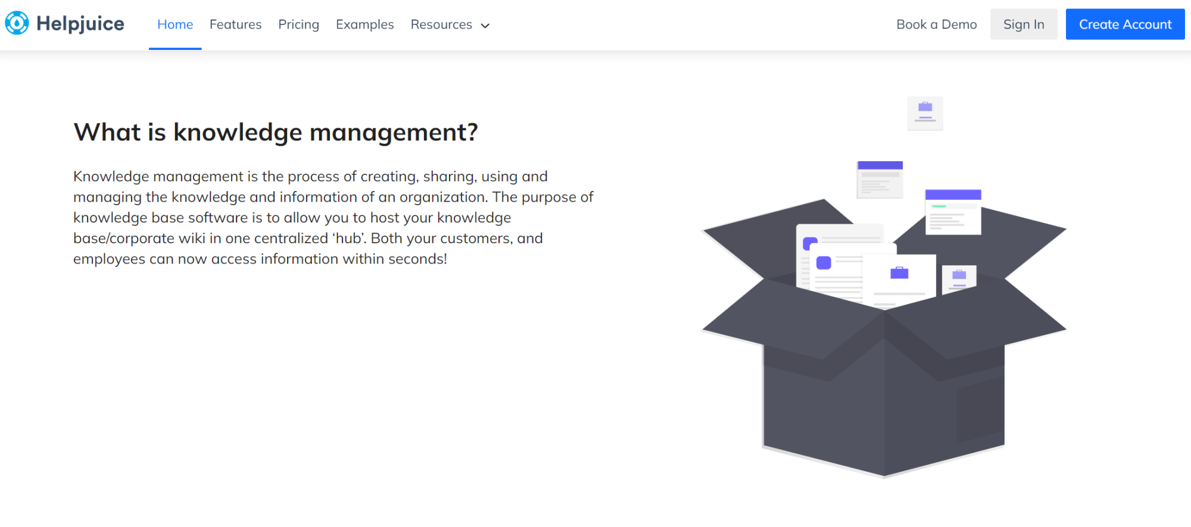This screenshot has height=527, width=1191.
Task: Go to the Features page
Action: point(235,24)
